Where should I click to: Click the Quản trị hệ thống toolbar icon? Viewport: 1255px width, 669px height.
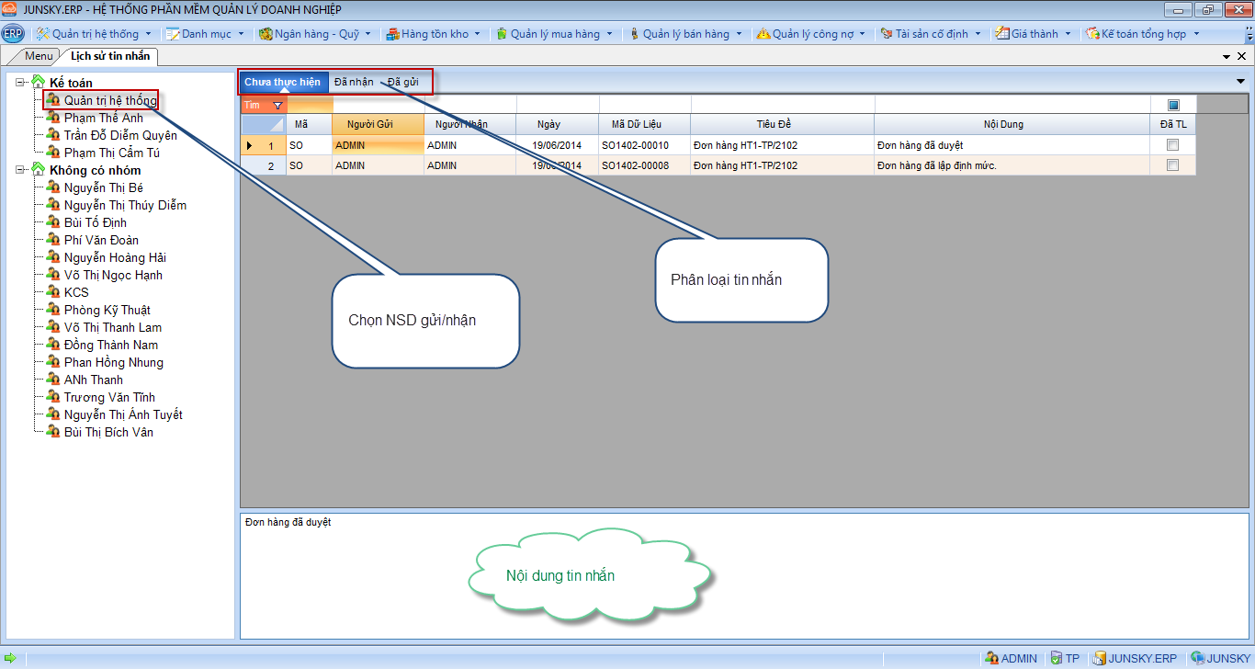coord(42,34)
